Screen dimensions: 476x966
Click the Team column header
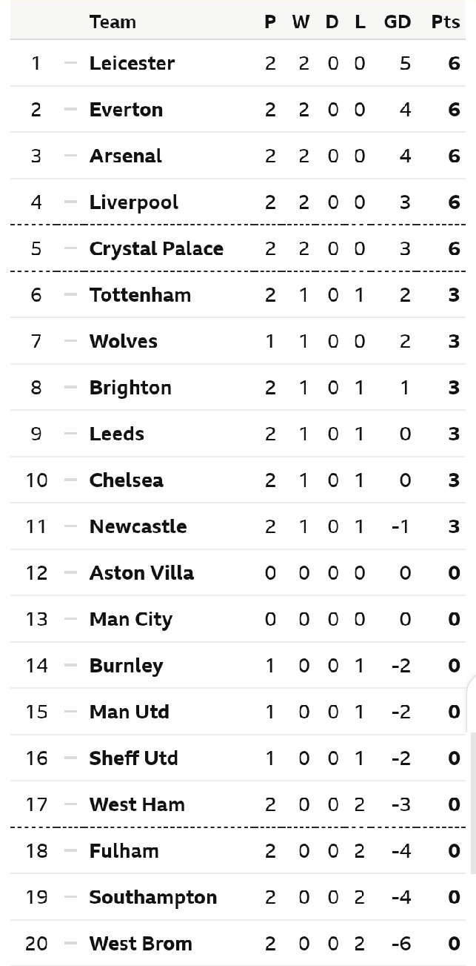point(113,22)
